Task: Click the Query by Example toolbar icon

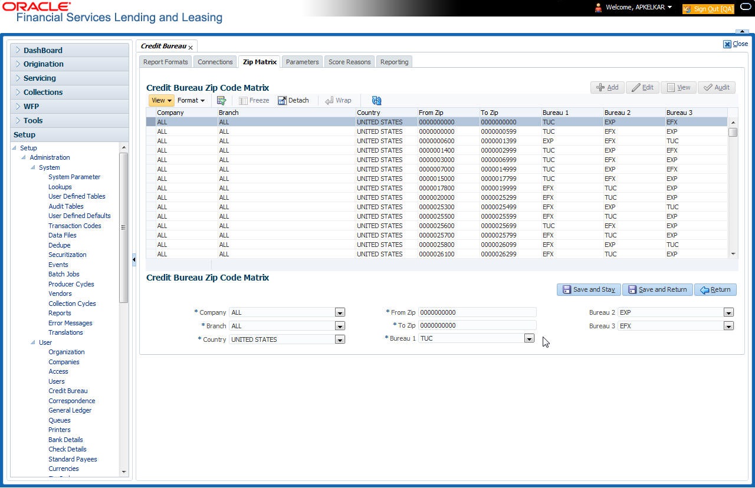Action: point(222,101)
